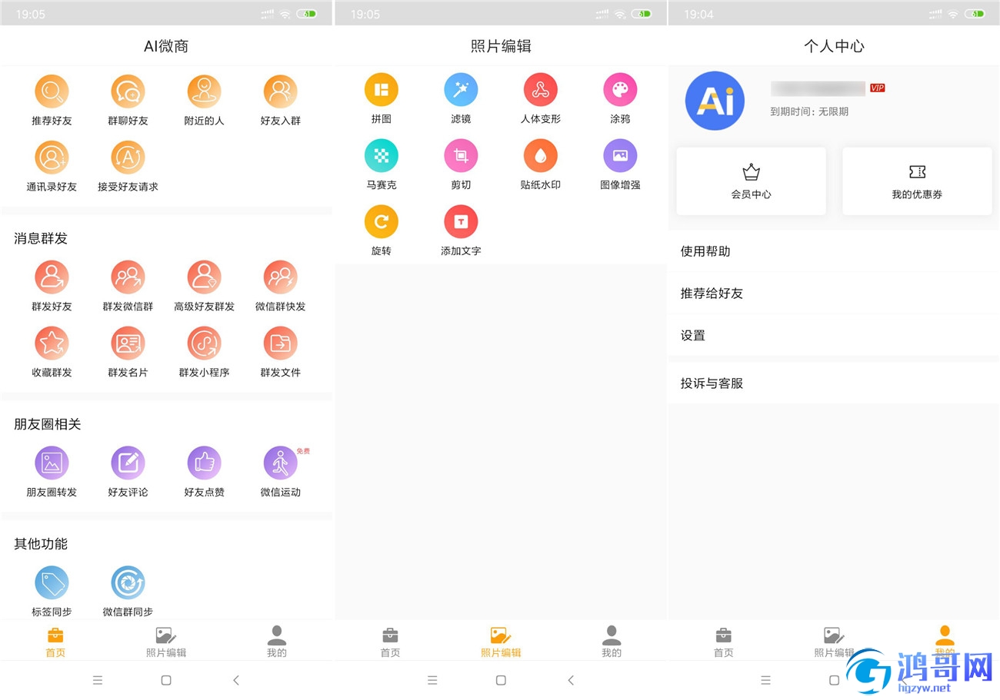Select the 好友入群 icon
The image size is (1000, 700).
point(280,91)
